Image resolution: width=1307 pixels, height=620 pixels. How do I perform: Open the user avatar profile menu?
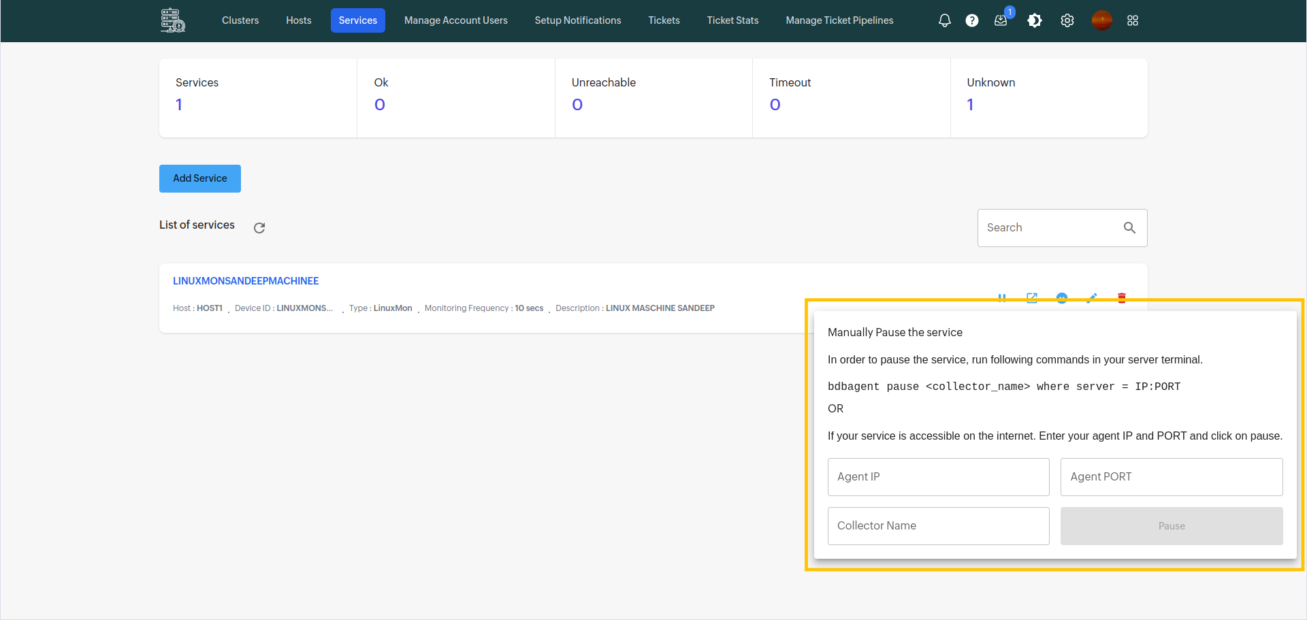coord(1101,20)
